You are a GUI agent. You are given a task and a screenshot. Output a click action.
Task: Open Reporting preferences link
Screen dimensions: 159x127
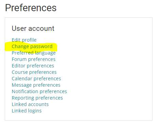coord(37,98)
